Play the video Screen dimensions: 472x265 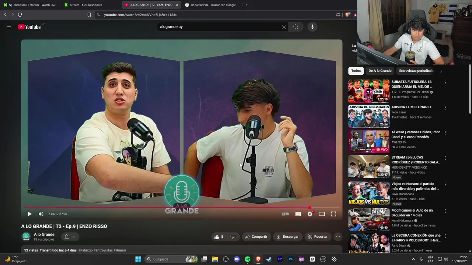29,214
